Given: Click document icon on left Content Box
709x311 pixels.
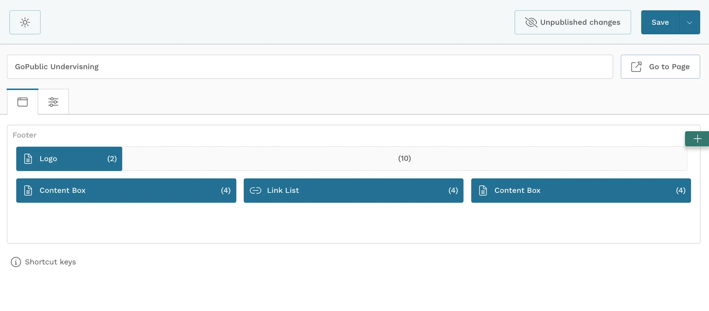Looking at the screenshot, I should tap(28, 190).
